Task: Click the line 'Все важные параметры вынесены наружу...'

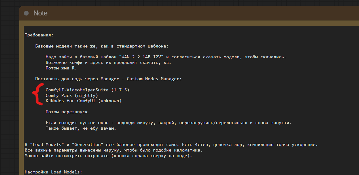Action: [114, 150]
